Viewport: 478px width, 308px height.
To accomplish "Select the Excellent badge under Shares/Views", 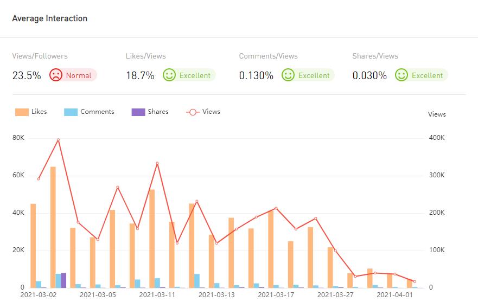I will 426,75.
